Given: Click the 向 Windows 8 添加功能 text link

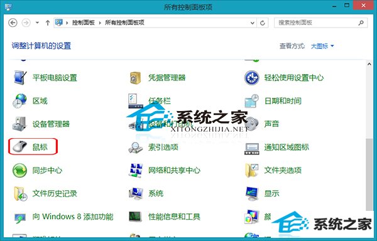Looking at the screenshot, I should (73, 217).
